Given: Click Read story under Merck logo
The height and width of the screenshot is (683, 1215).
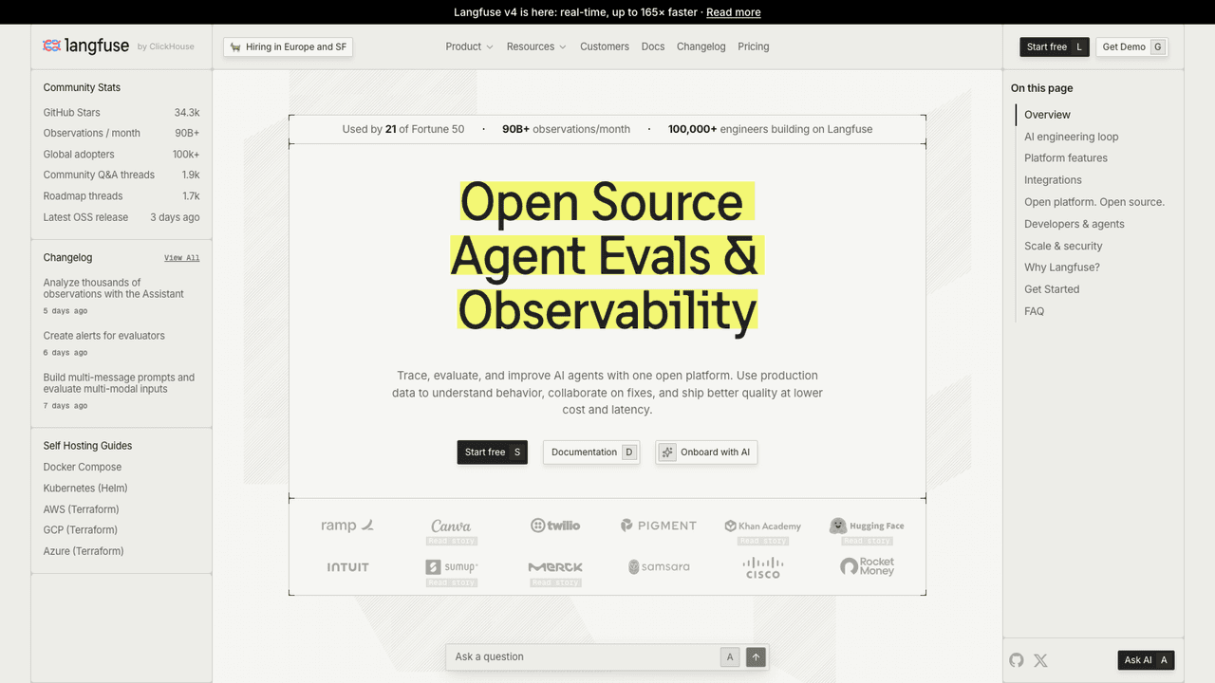Looking at the screenshot, I should [x=555, y=582].
